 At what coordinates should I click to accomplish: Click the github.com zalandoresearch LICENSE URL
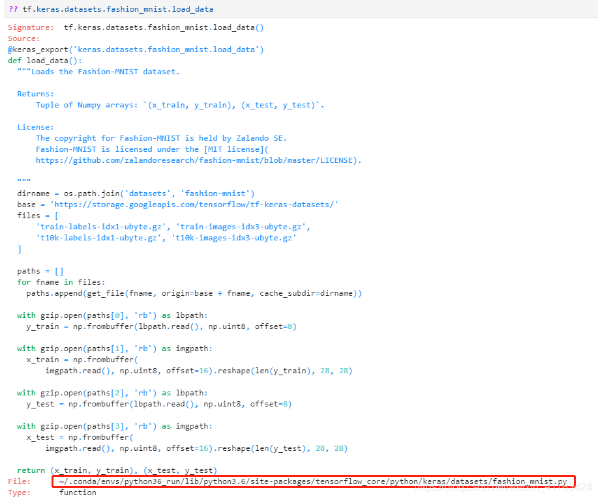coord(198,160)
